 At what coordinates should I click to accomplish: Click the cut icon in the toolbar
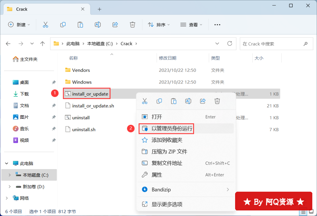[x=45, y=25]
